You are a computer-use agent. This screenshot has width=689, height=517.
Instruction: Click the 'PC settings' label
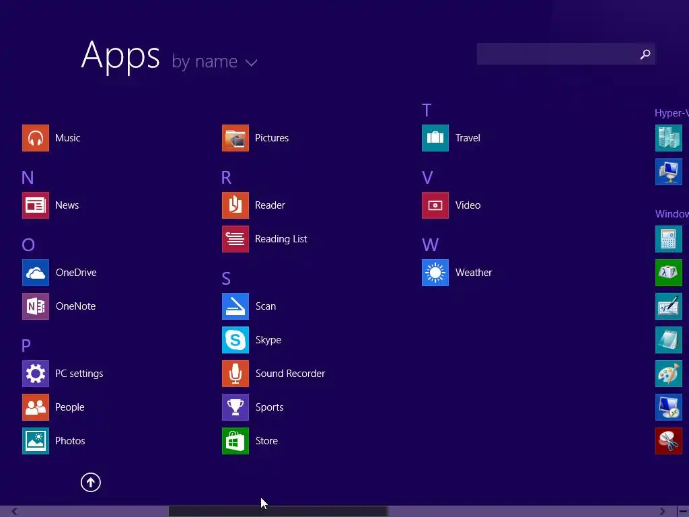[79, 374]
